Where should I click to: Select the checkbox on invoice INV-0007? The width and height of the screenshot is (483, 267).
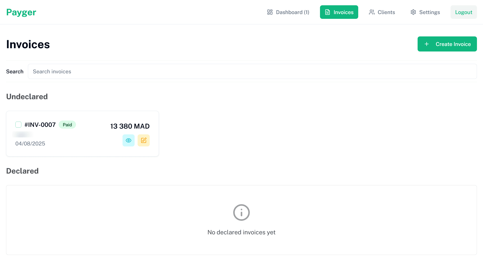(x=18, y=124)
